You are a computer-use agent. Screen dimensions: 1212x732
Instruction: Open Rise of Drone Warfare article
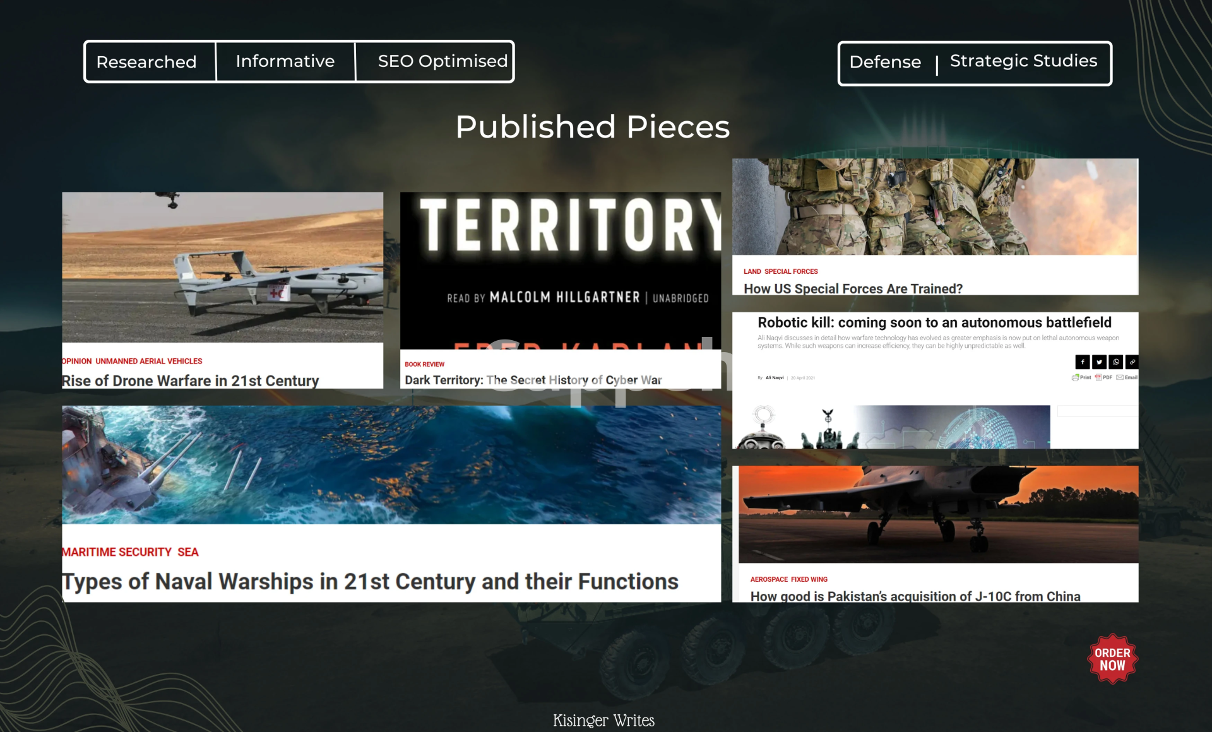pyautogui.click(x=191, y=381)
